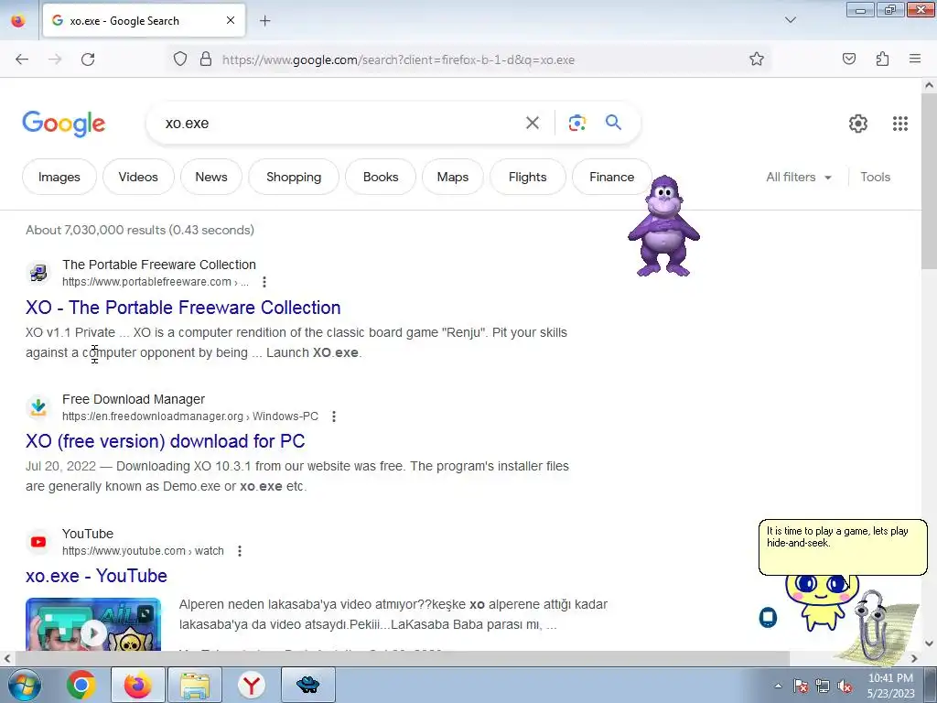Click the network tray icon
Image resolution: width=937 pixels, height=703 pixels.
pyautogui.click(x=823, y=686)
